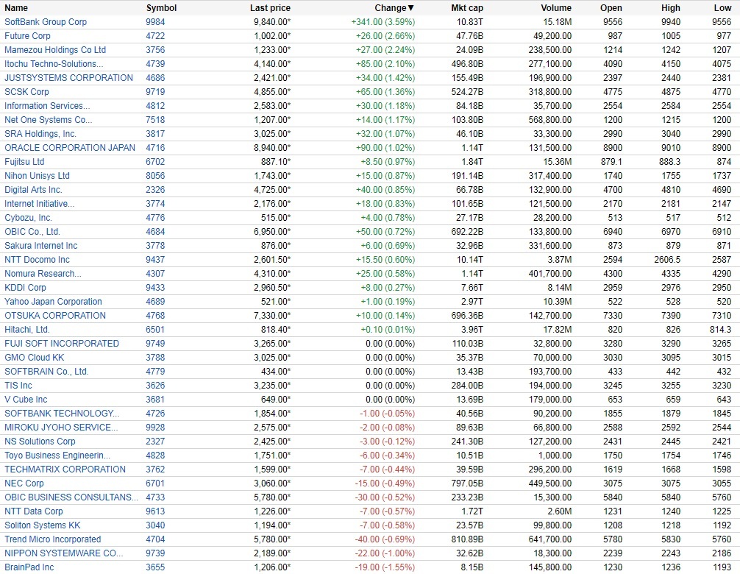Sort table by Volume column header

556,8
